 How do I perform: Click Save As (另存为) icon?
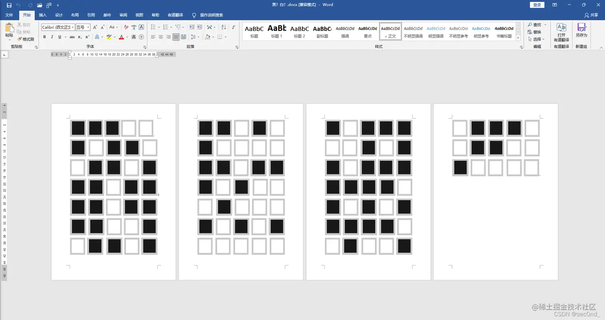click(581, 30)
